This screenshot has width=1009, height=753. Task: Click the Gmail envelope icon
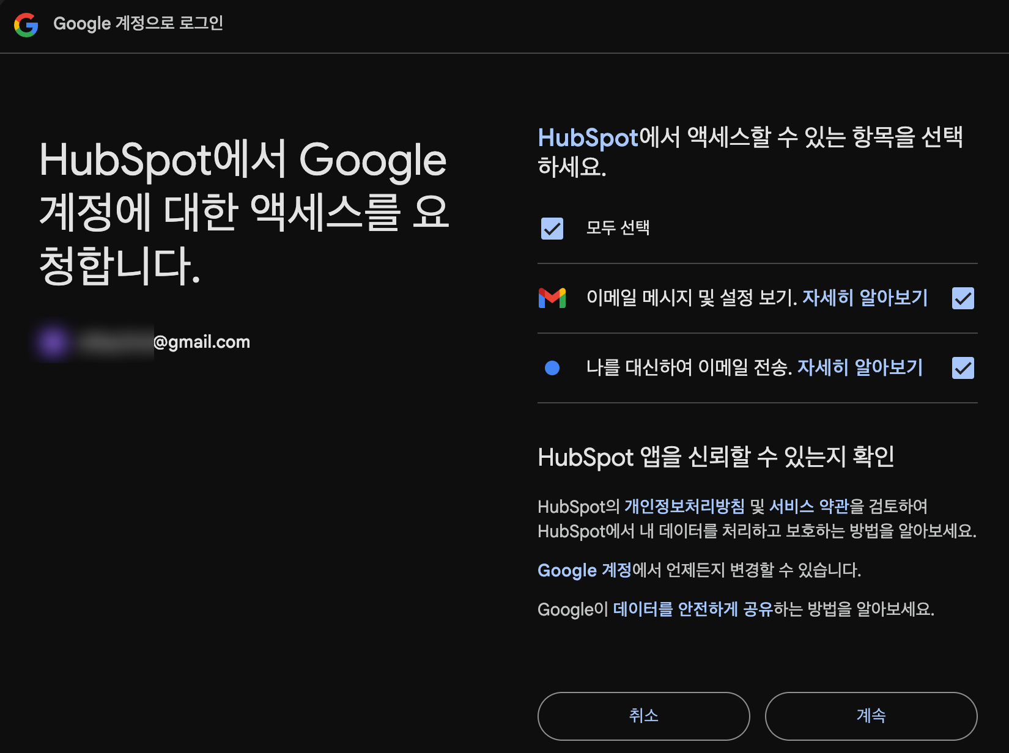point(552,298)
